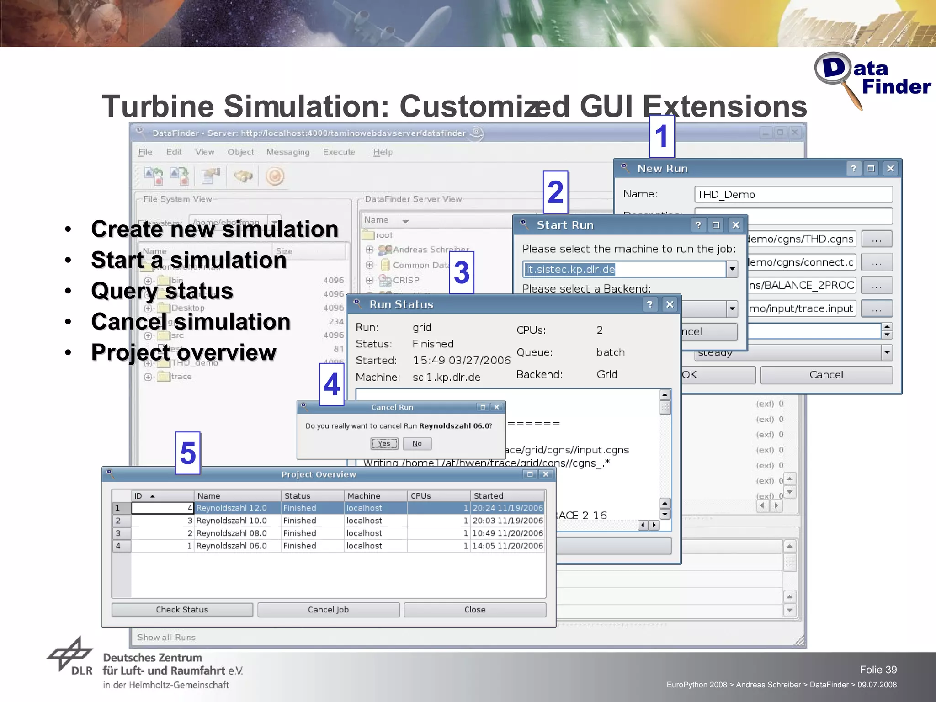The width and height of the screenshot is (936, 702).
Task: Open the Object menu
Action: 241,152
